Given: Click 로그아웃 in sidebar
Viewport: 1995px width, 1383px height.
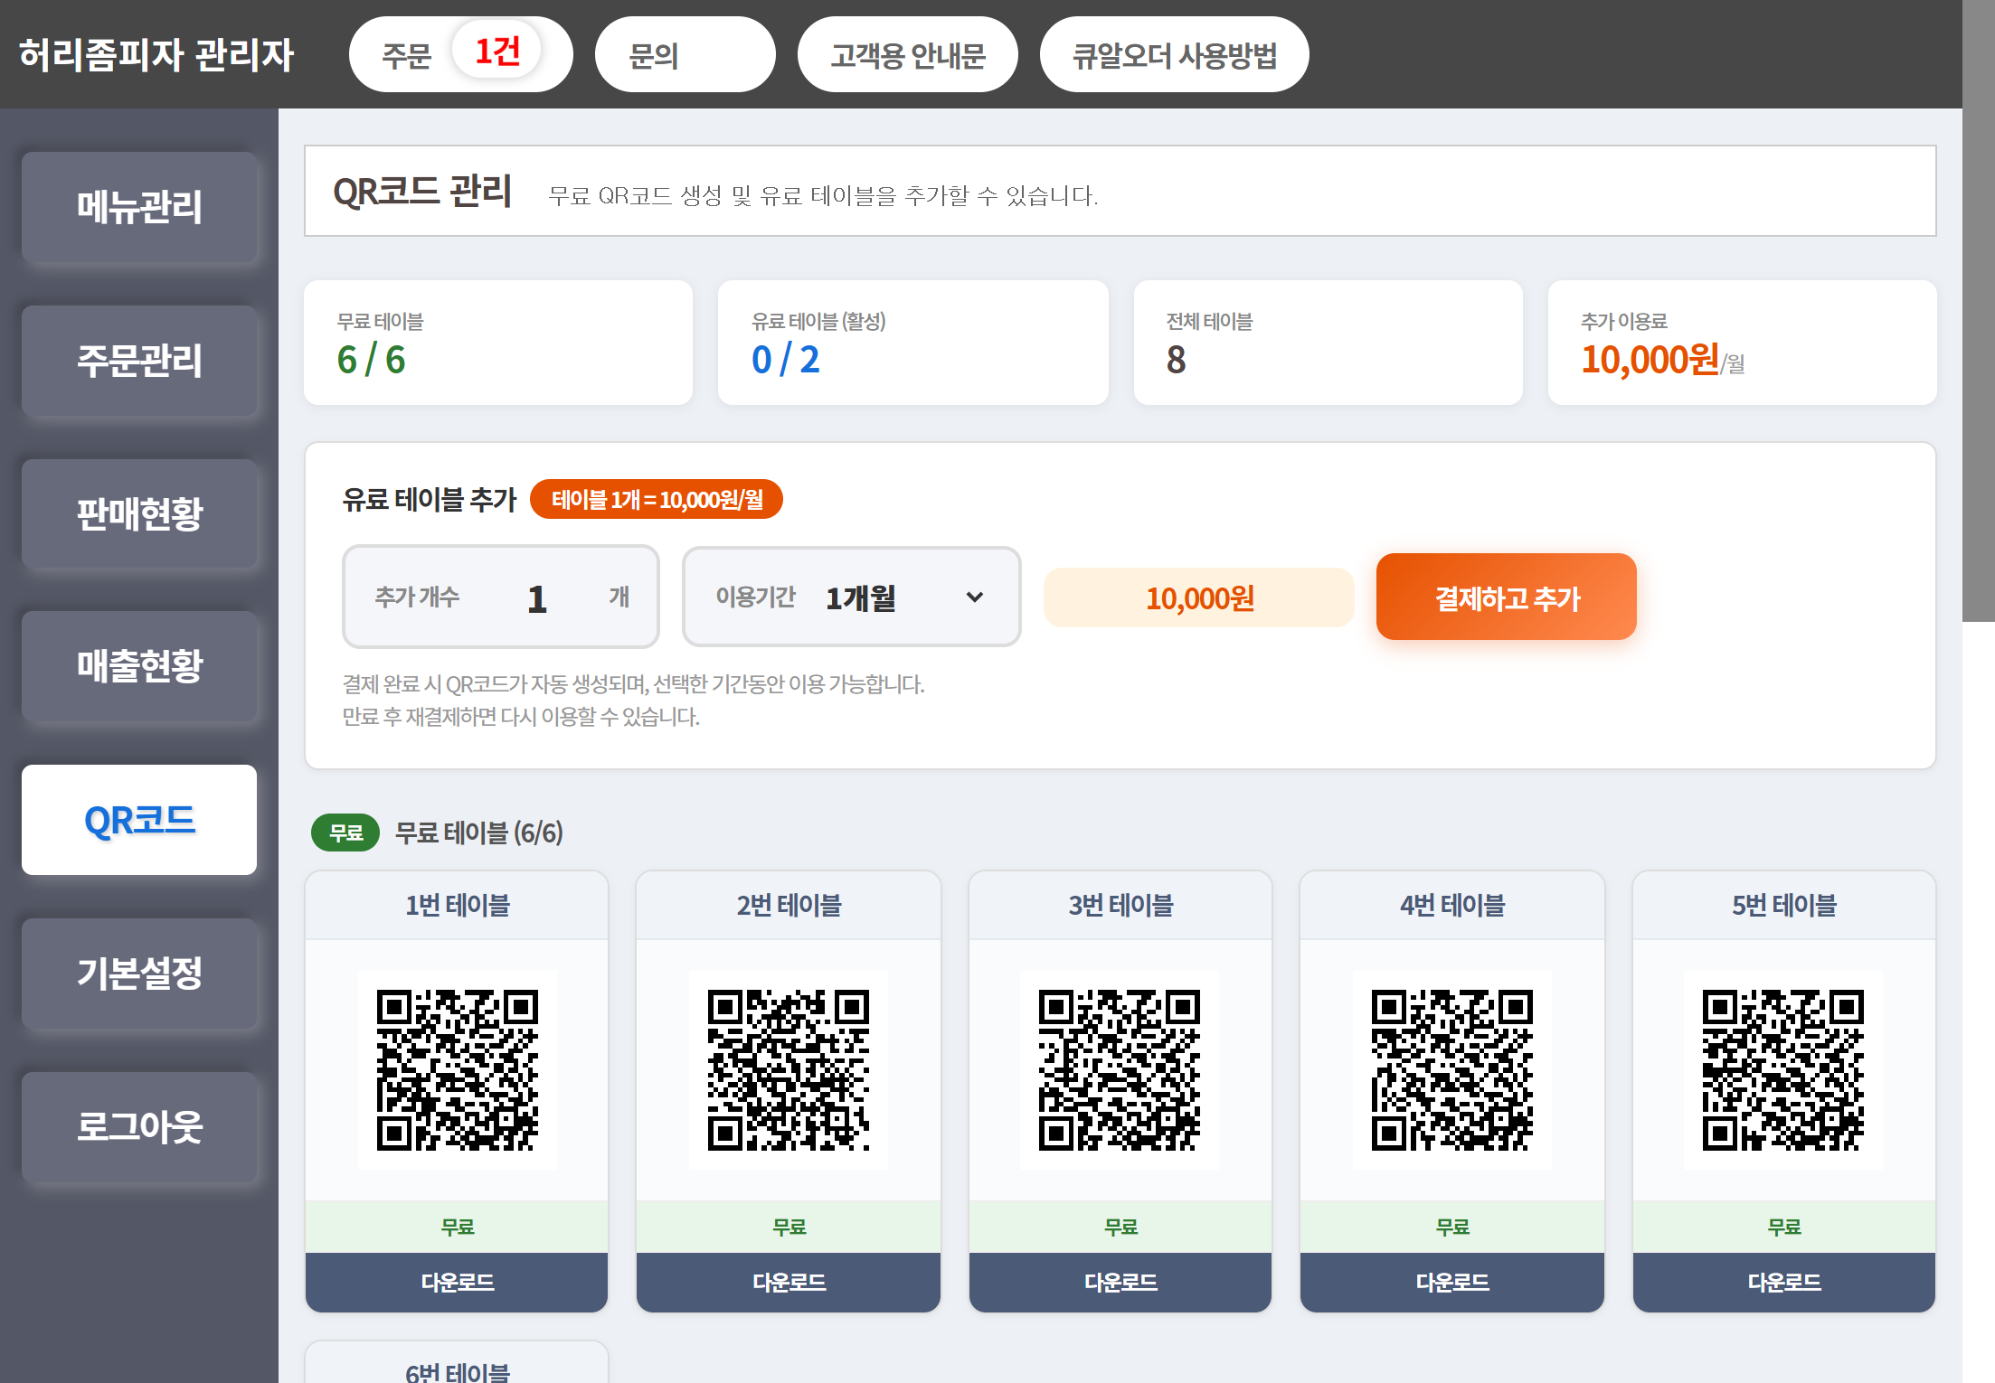Looking at the screenshot, I should tap(139, 1127).
